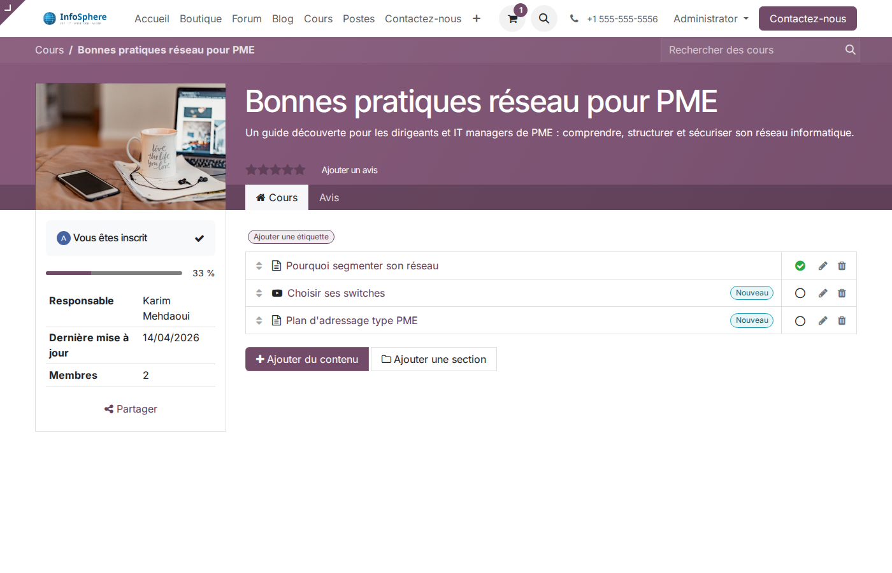Click the "Ajouter du contenu" button

(306, 359)
